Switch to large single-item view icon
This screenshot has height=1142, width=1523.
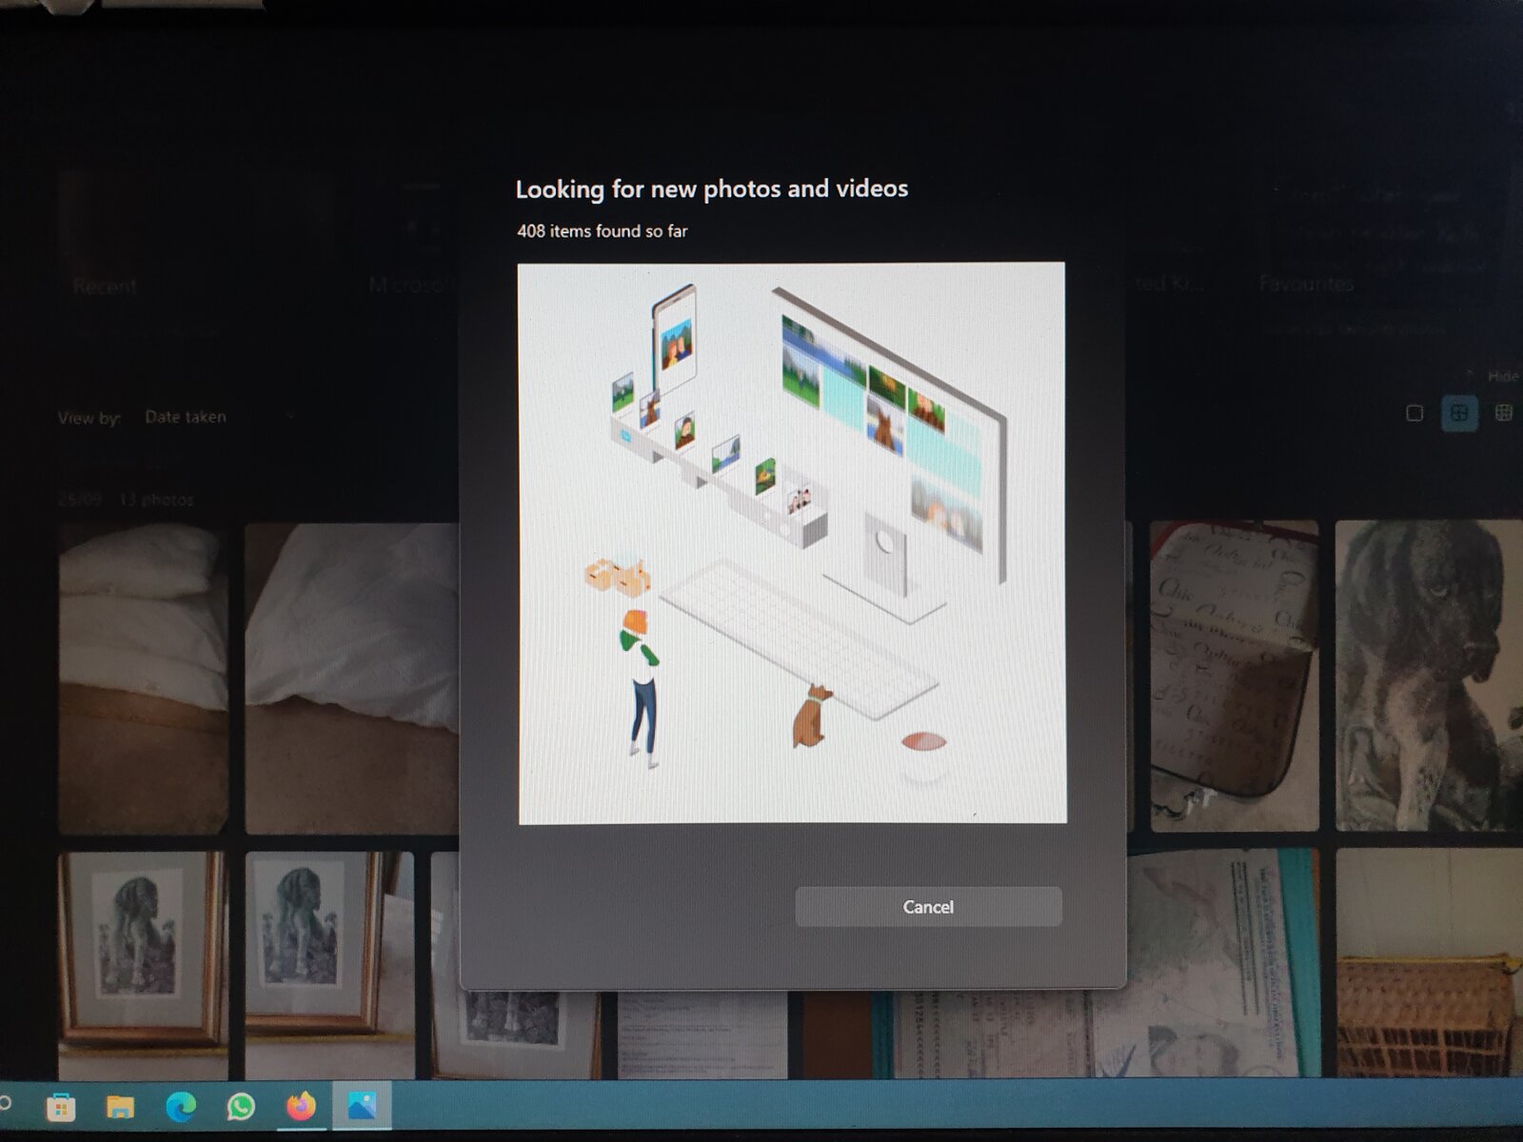[x=1414, y=413]
